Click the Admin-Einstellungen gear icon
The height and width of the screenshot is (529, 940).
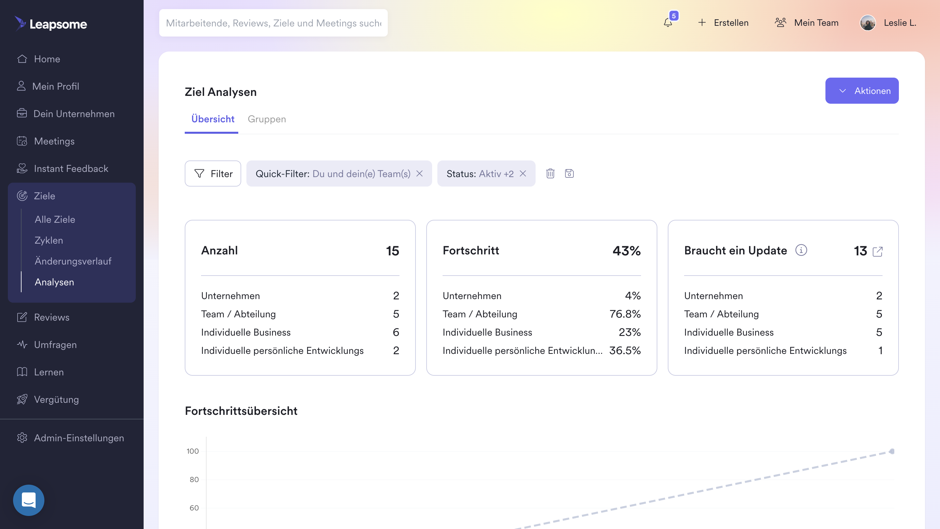[x=22, y=437]
